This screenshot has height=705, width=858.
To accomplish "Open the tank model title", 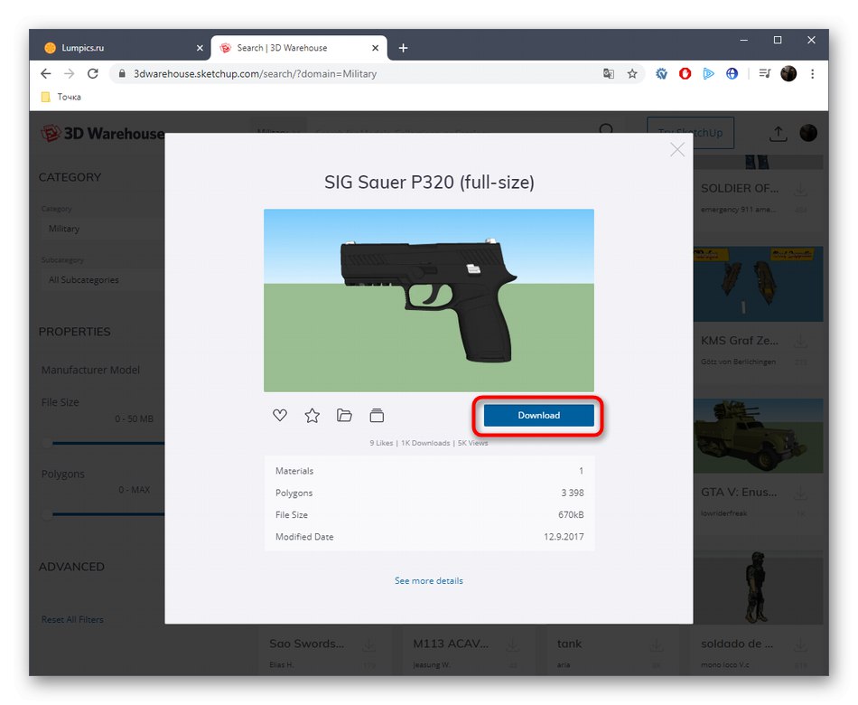I will coord(569,644).
